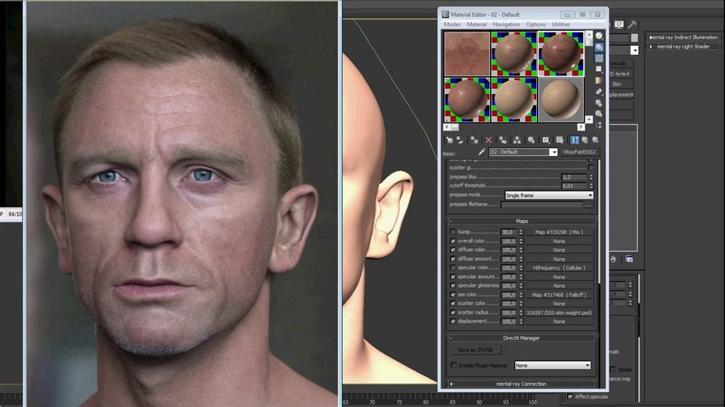Click the VRayFastSSS2 material type button
This screenshot has width=725, height=407.
(579, 151)
